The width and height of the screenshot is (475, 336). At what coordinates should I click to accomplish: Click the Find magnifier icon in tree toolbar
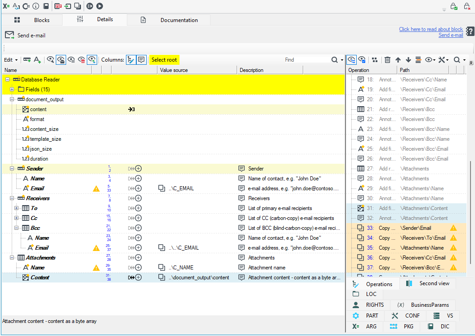pos(335,60)
